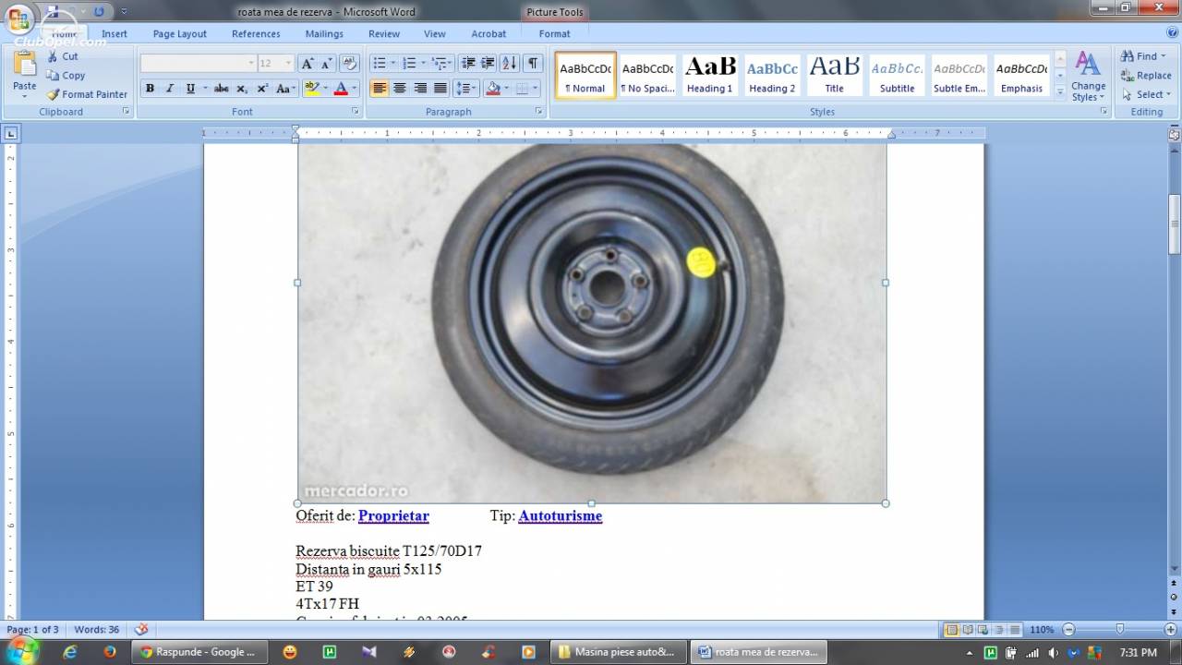Open the numbering list dropdown arrow
The height and width of the screenshot is (665, 1182).
[424, 64]
